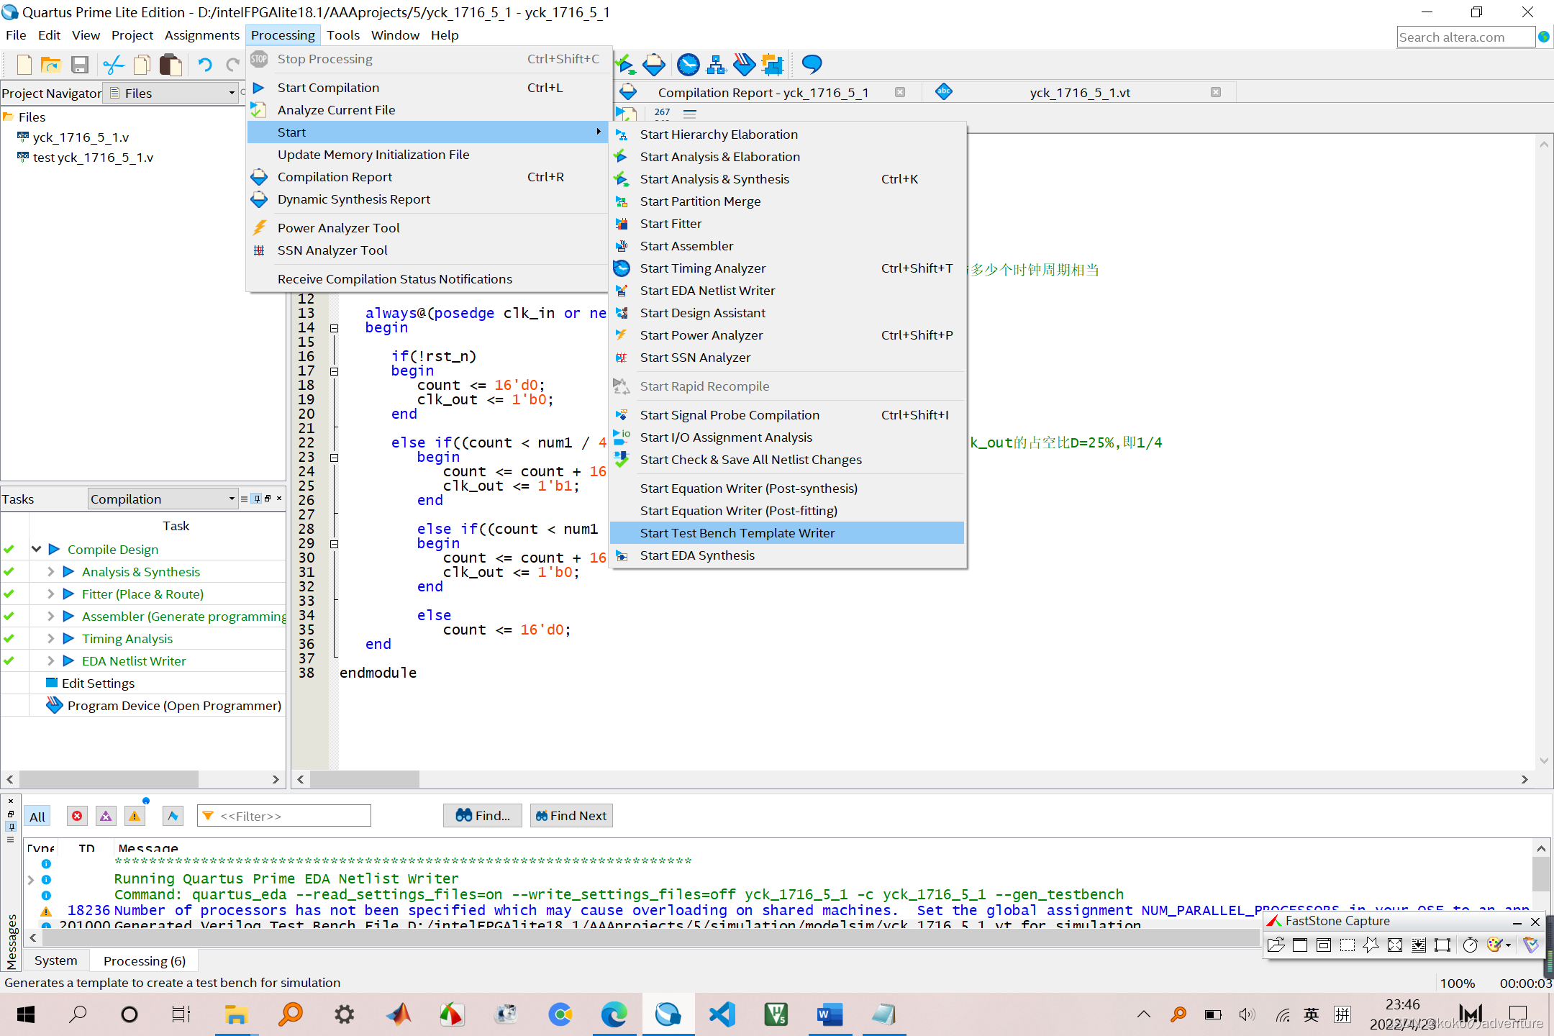The image size is (1554, 1036).
Task: Choose Start Test Bench Template Writer
Action: click(786, 532)
